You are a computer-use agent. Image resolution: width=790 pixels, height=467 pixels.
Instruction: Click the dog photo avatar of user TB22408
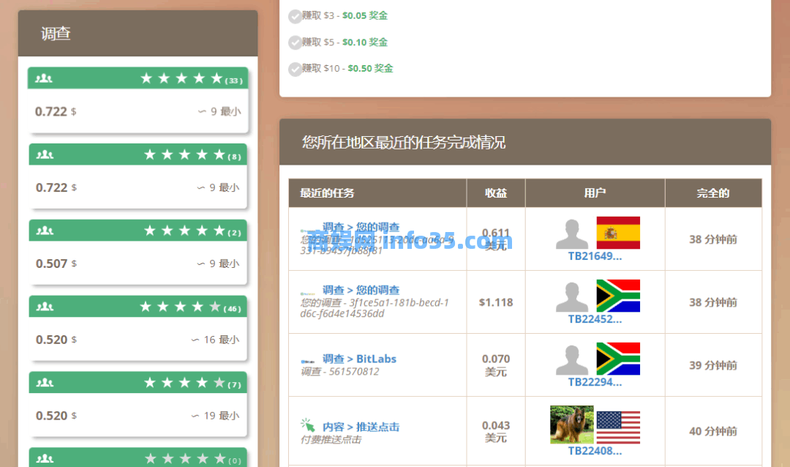pyautogui.click(x=572, y=425)
